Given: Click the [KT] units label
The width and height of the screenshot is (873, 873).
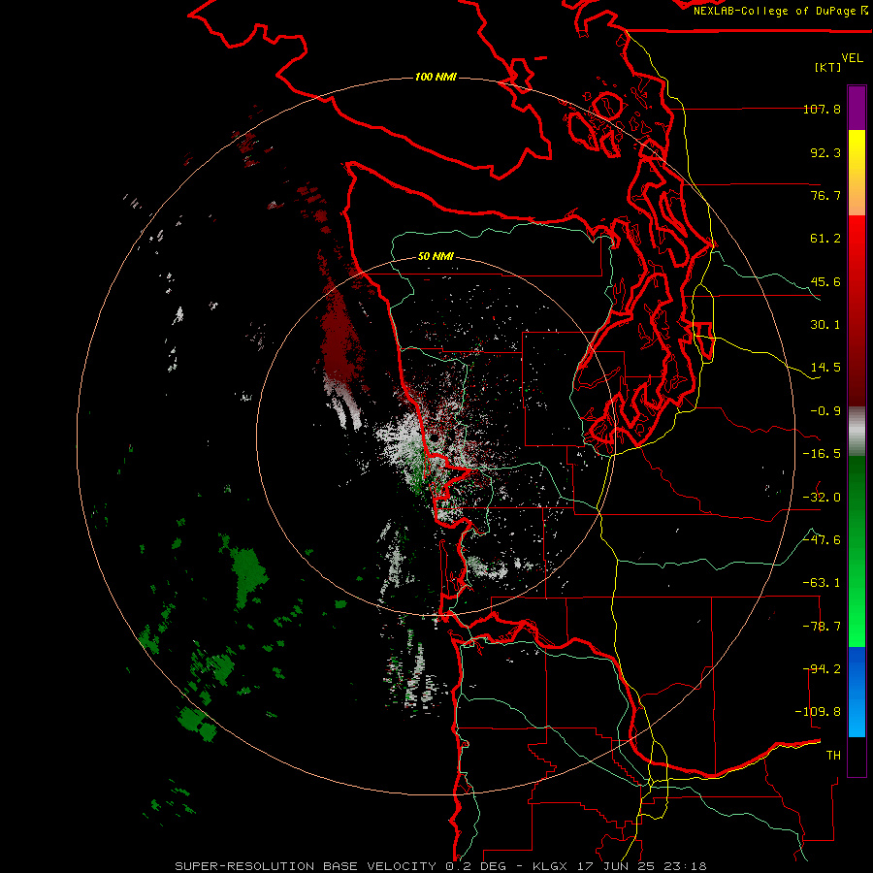Looking at the screenshot, I should [828, 67].
